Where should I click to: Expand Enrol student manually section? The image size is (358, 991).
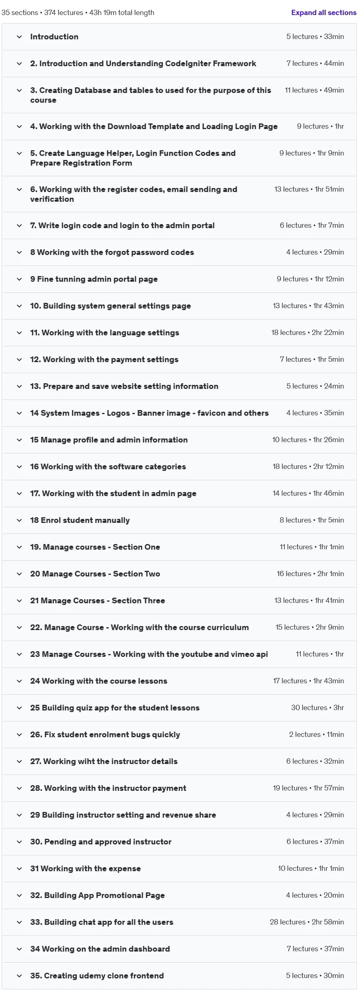pyautogui.click(x=179, y=520)
